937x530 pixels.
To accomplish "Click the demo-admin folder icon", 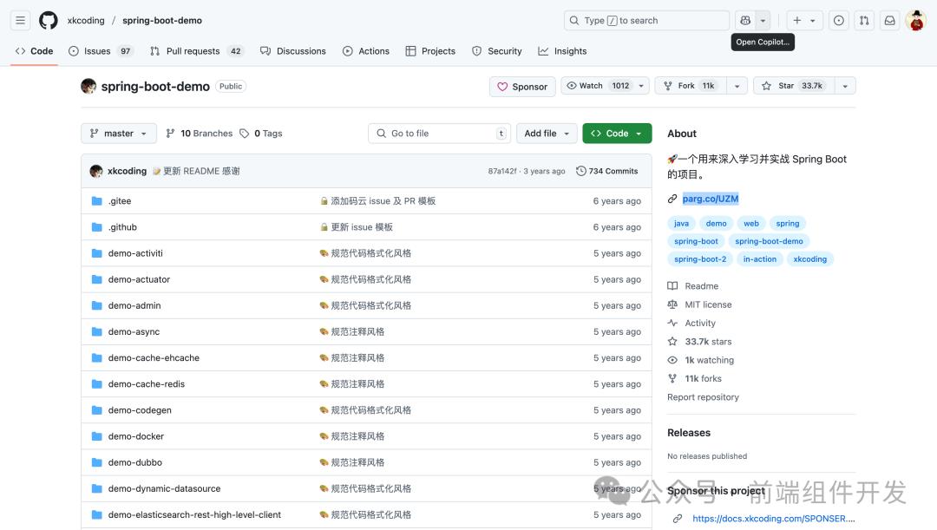I will 97,305.
